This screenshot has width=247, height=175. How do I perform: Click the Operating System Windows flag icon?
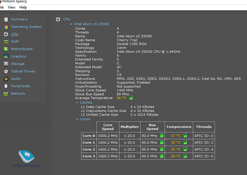point(6,27)
